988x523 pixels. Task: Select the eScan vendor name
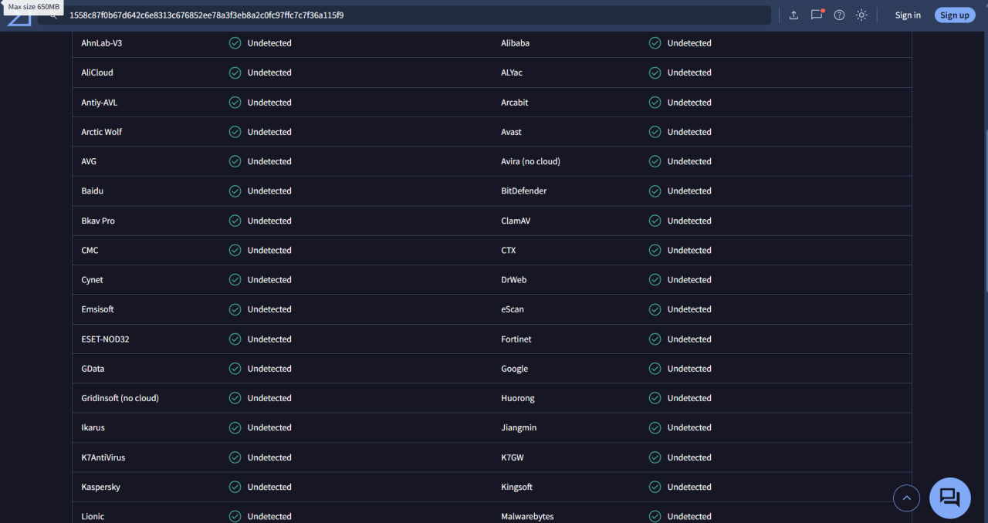pos(513,309)
